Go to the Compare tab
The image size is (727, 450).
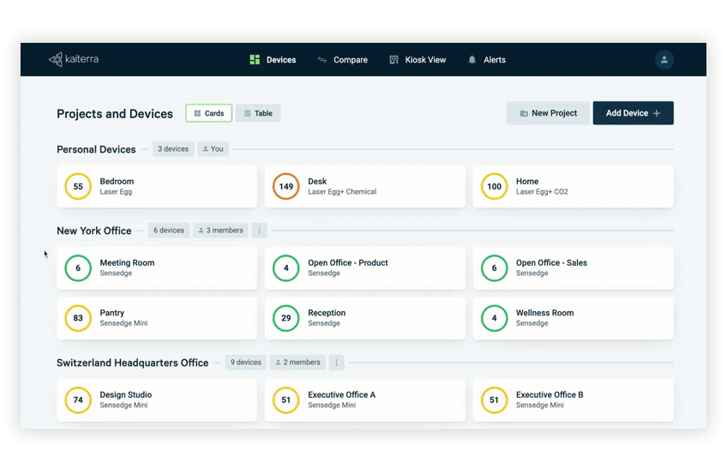click(x=342, y=60)
